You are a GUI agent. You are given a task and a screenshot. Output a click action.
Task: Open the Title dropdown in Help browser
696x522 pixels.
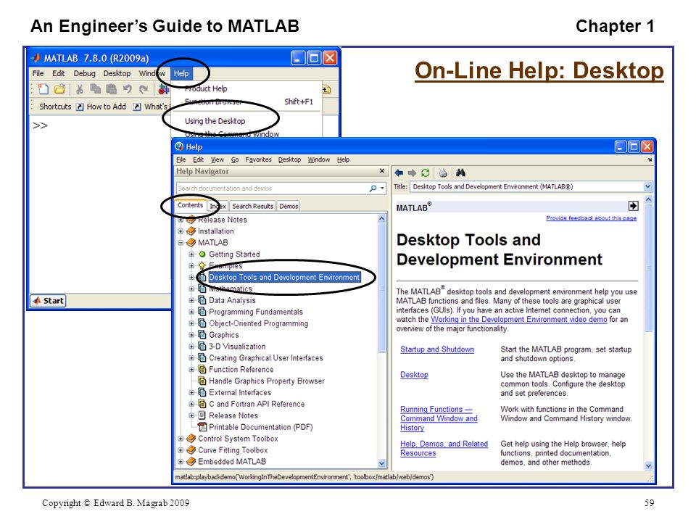point(648,187)
